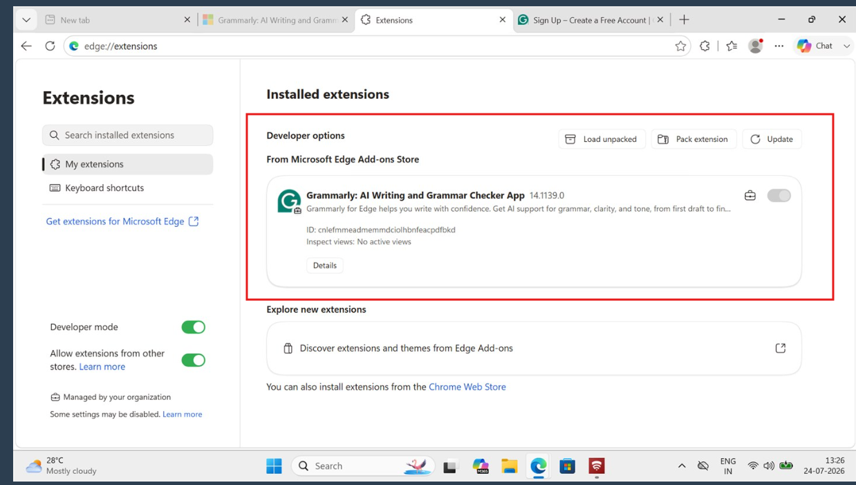Click the taskbar Search box
Image resolution: width=856 pixels, height=485 pixels.
(363, 466)
